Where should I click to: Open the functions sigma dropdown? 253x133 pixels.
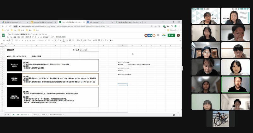click(106, 40)
